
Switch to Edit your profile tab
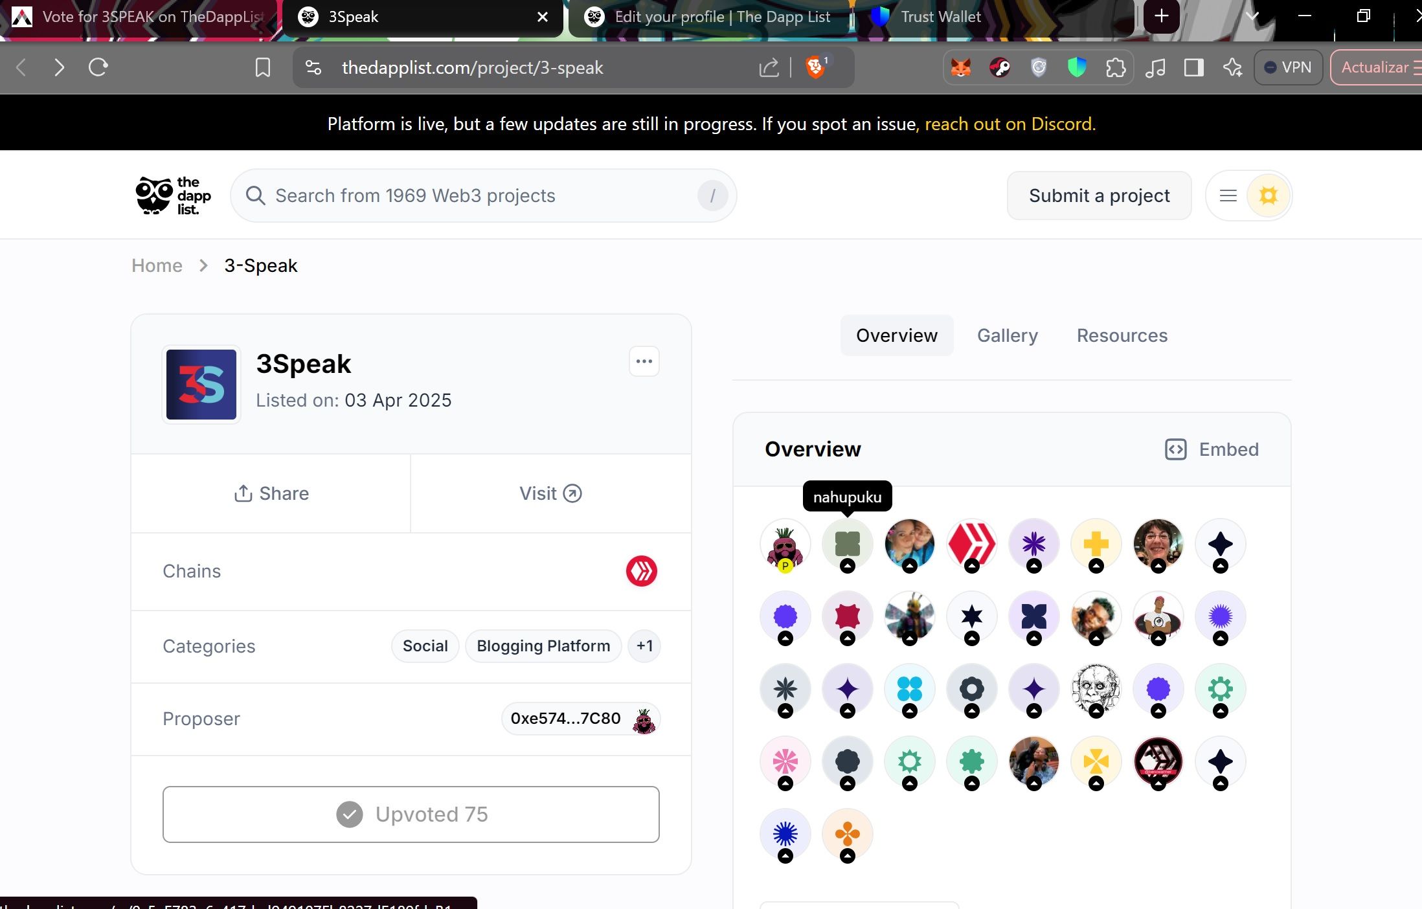[x=708, y=17]
